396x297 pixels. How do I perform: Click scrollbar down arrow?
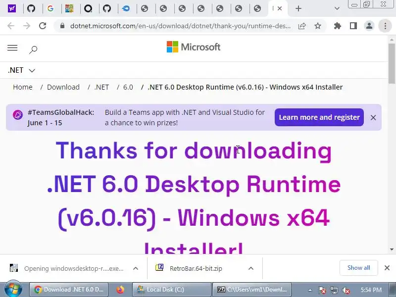[x=392, y=249]
